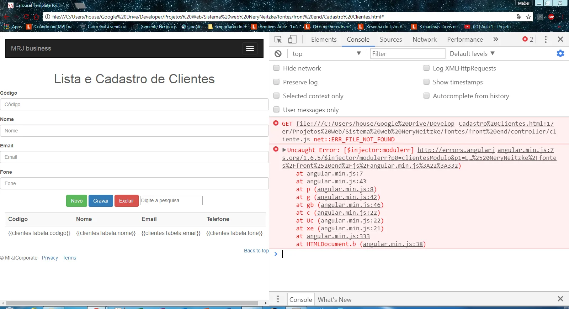Expand the Uncaught Error stack trace triangle

point(284,150)
